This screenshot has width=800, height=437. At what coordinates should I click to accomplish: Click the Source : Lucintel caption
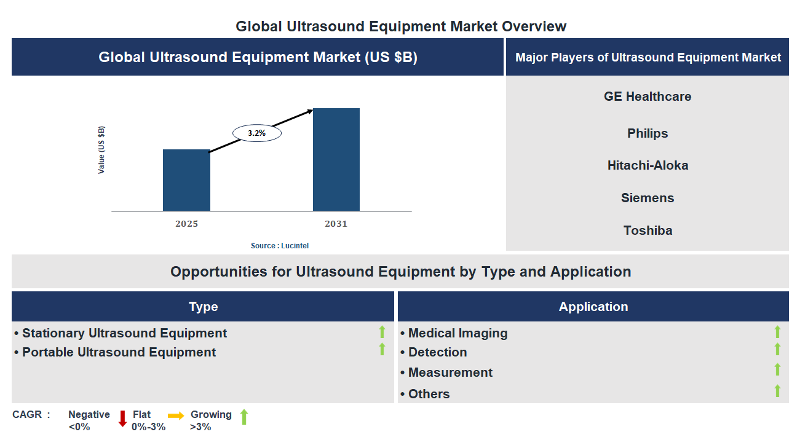point(280,246)
